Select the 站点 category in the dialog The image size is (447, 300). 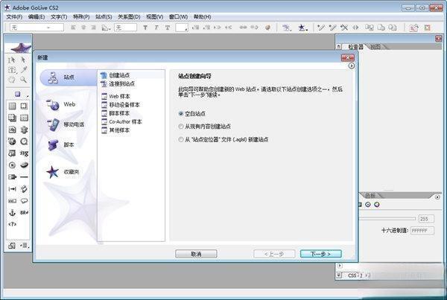tap(69, 77)
